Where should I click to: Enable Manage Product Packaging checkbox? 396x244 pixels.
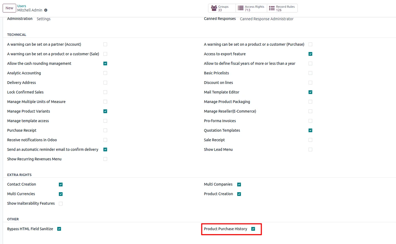point(310,102)
